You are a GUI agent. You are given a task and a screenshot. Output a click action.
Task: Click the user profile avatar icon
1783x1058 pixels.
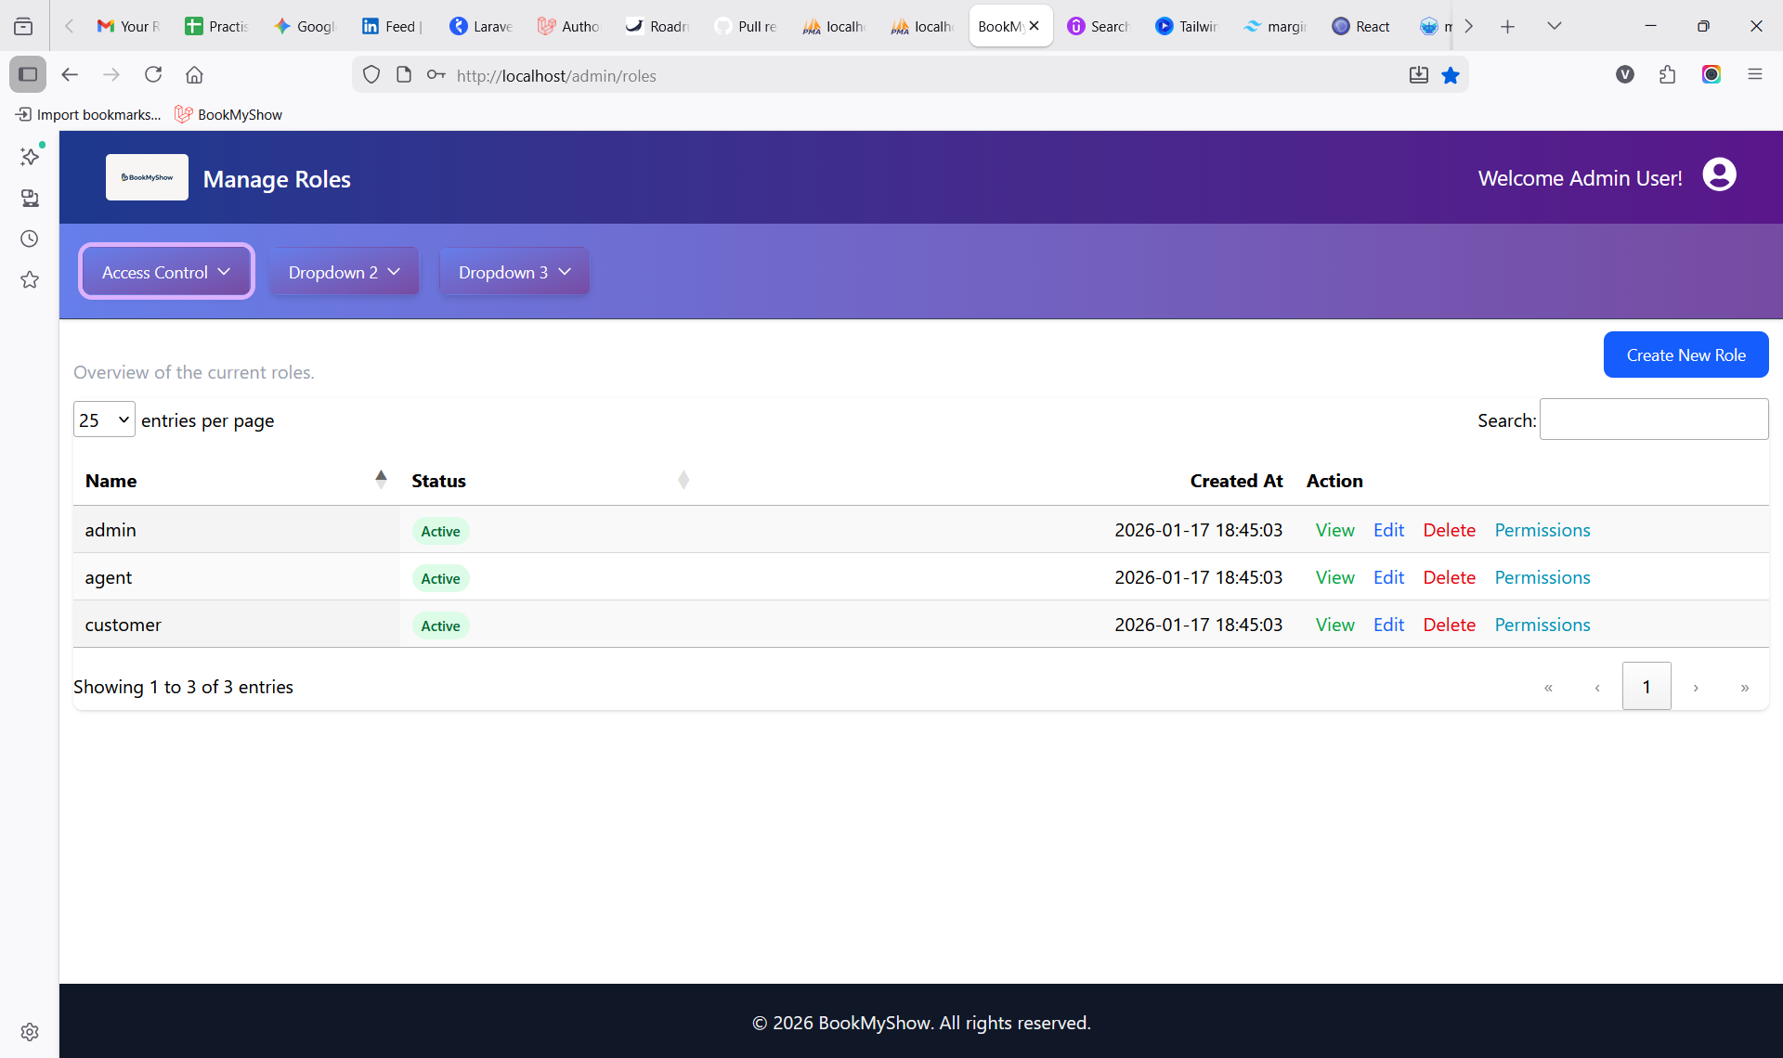[x=1719, y=174]
